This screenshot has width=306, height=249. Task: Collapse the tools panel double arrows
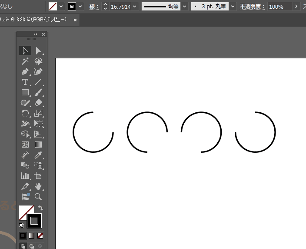[x=36, y=34]
